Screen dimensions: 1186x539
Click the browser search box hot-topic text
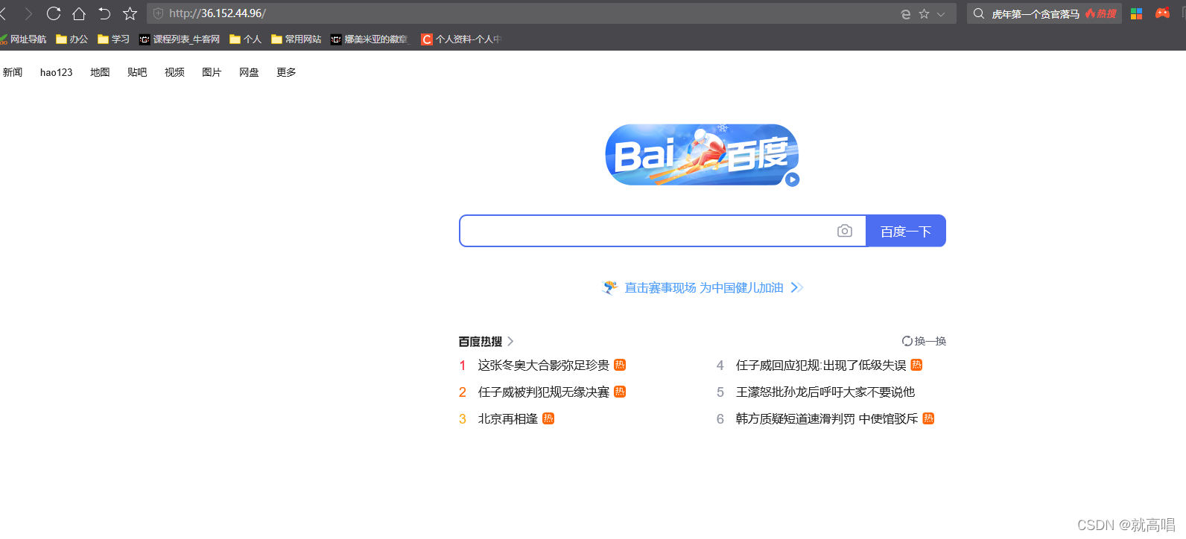coord(1036,14)
